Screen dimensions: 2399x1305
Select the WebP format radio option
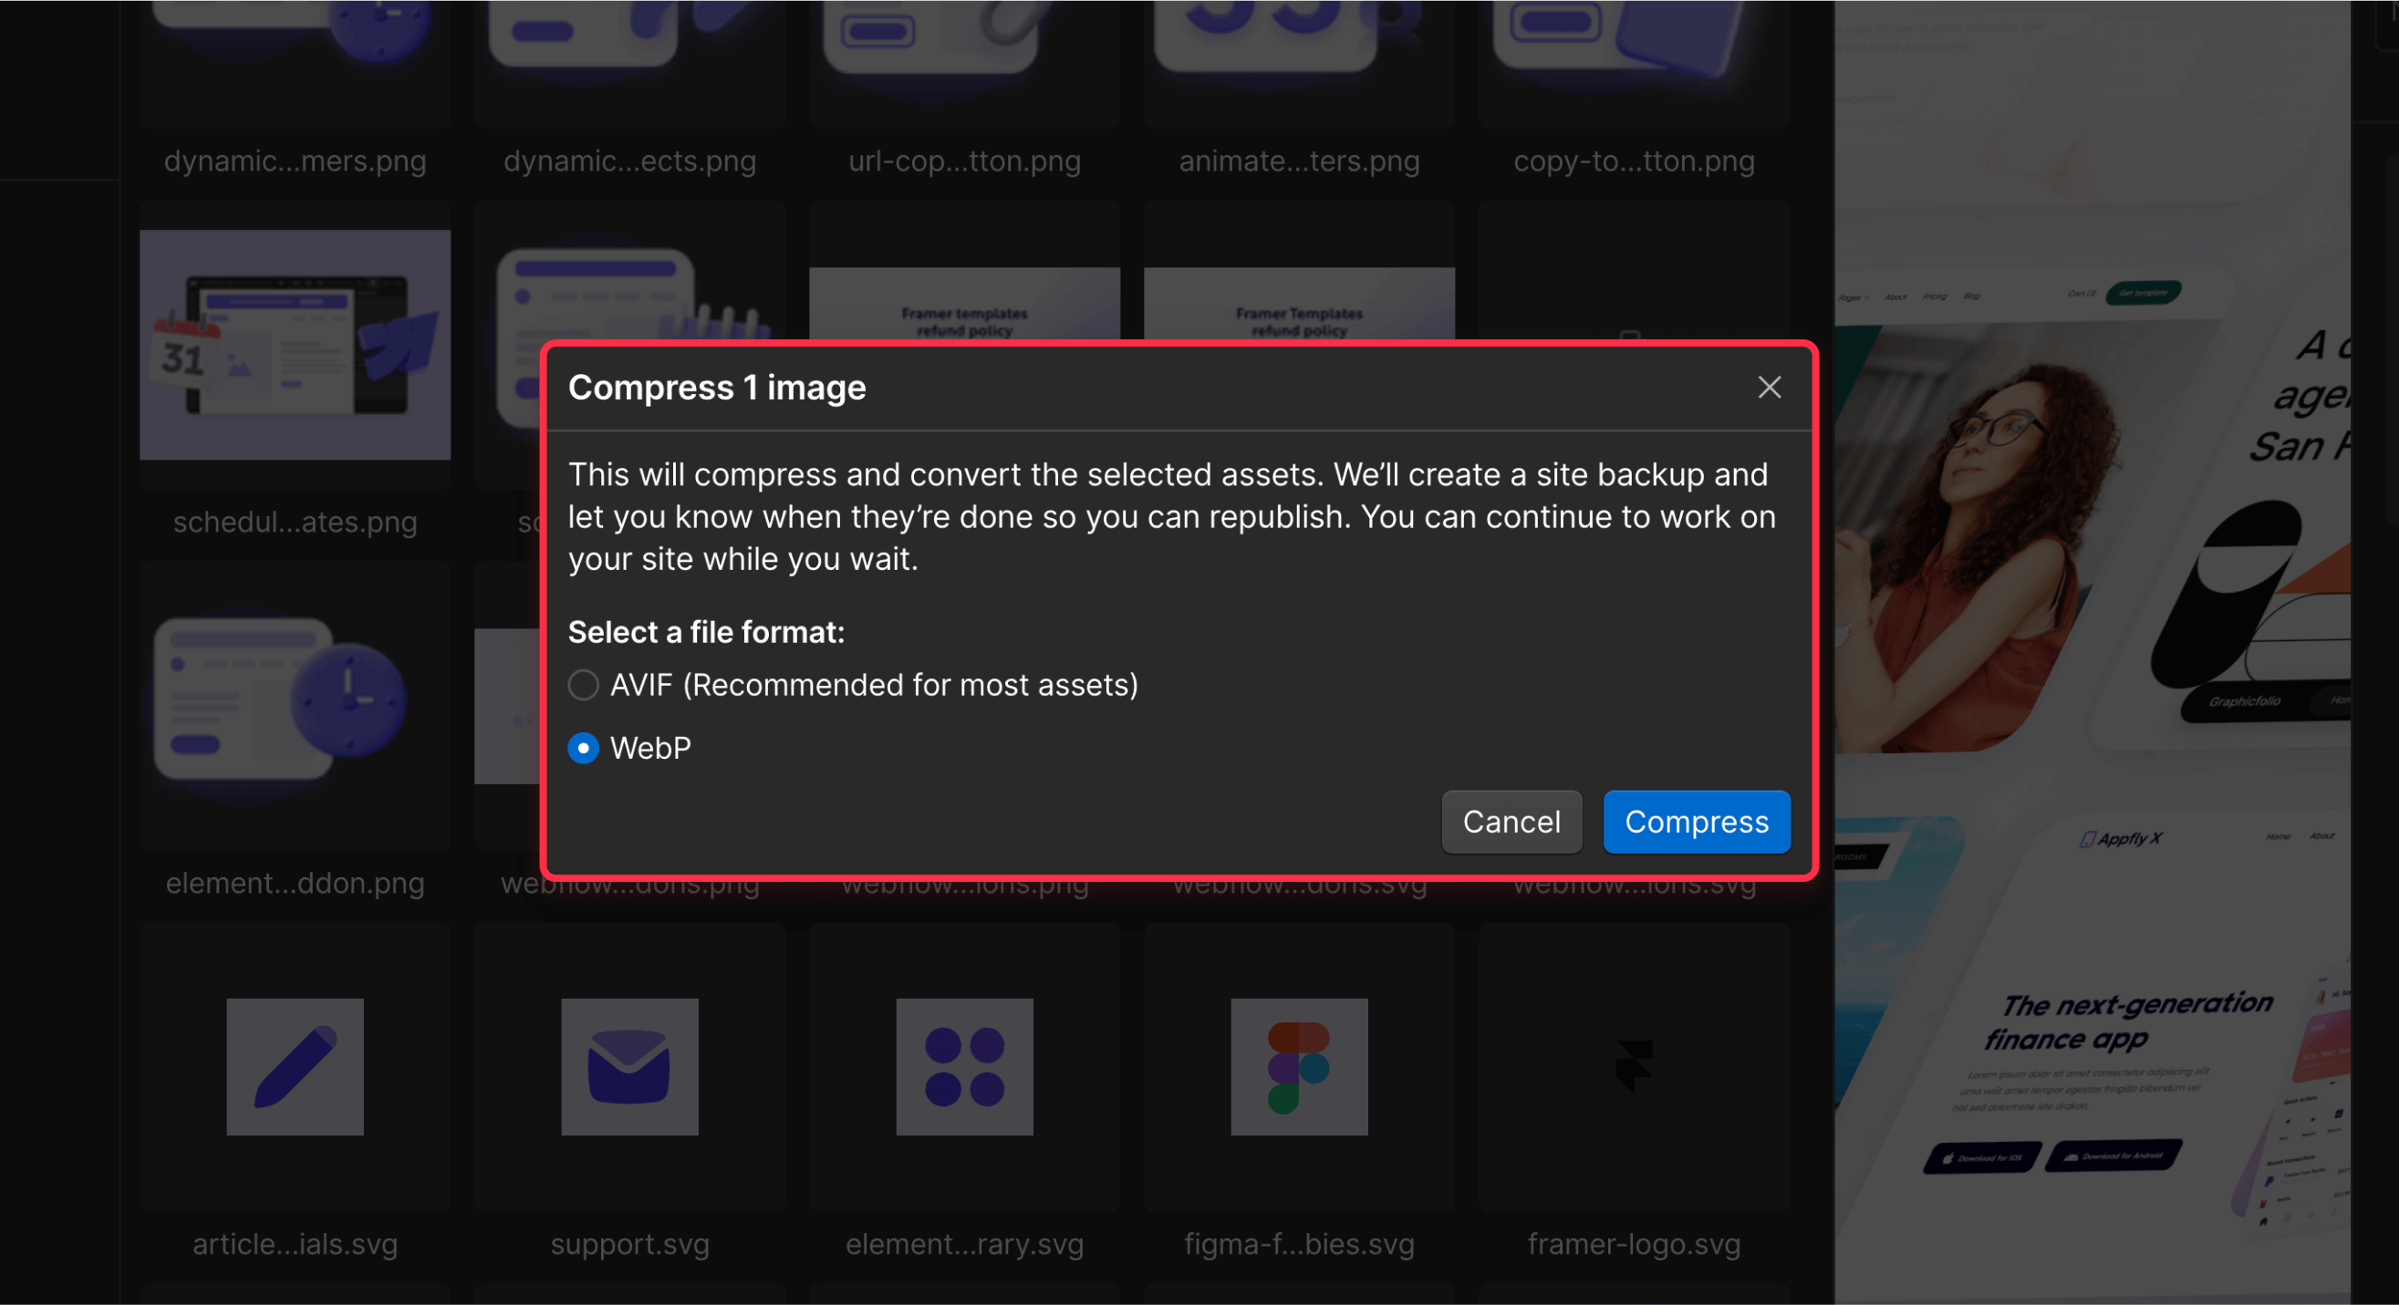(583, 749)
